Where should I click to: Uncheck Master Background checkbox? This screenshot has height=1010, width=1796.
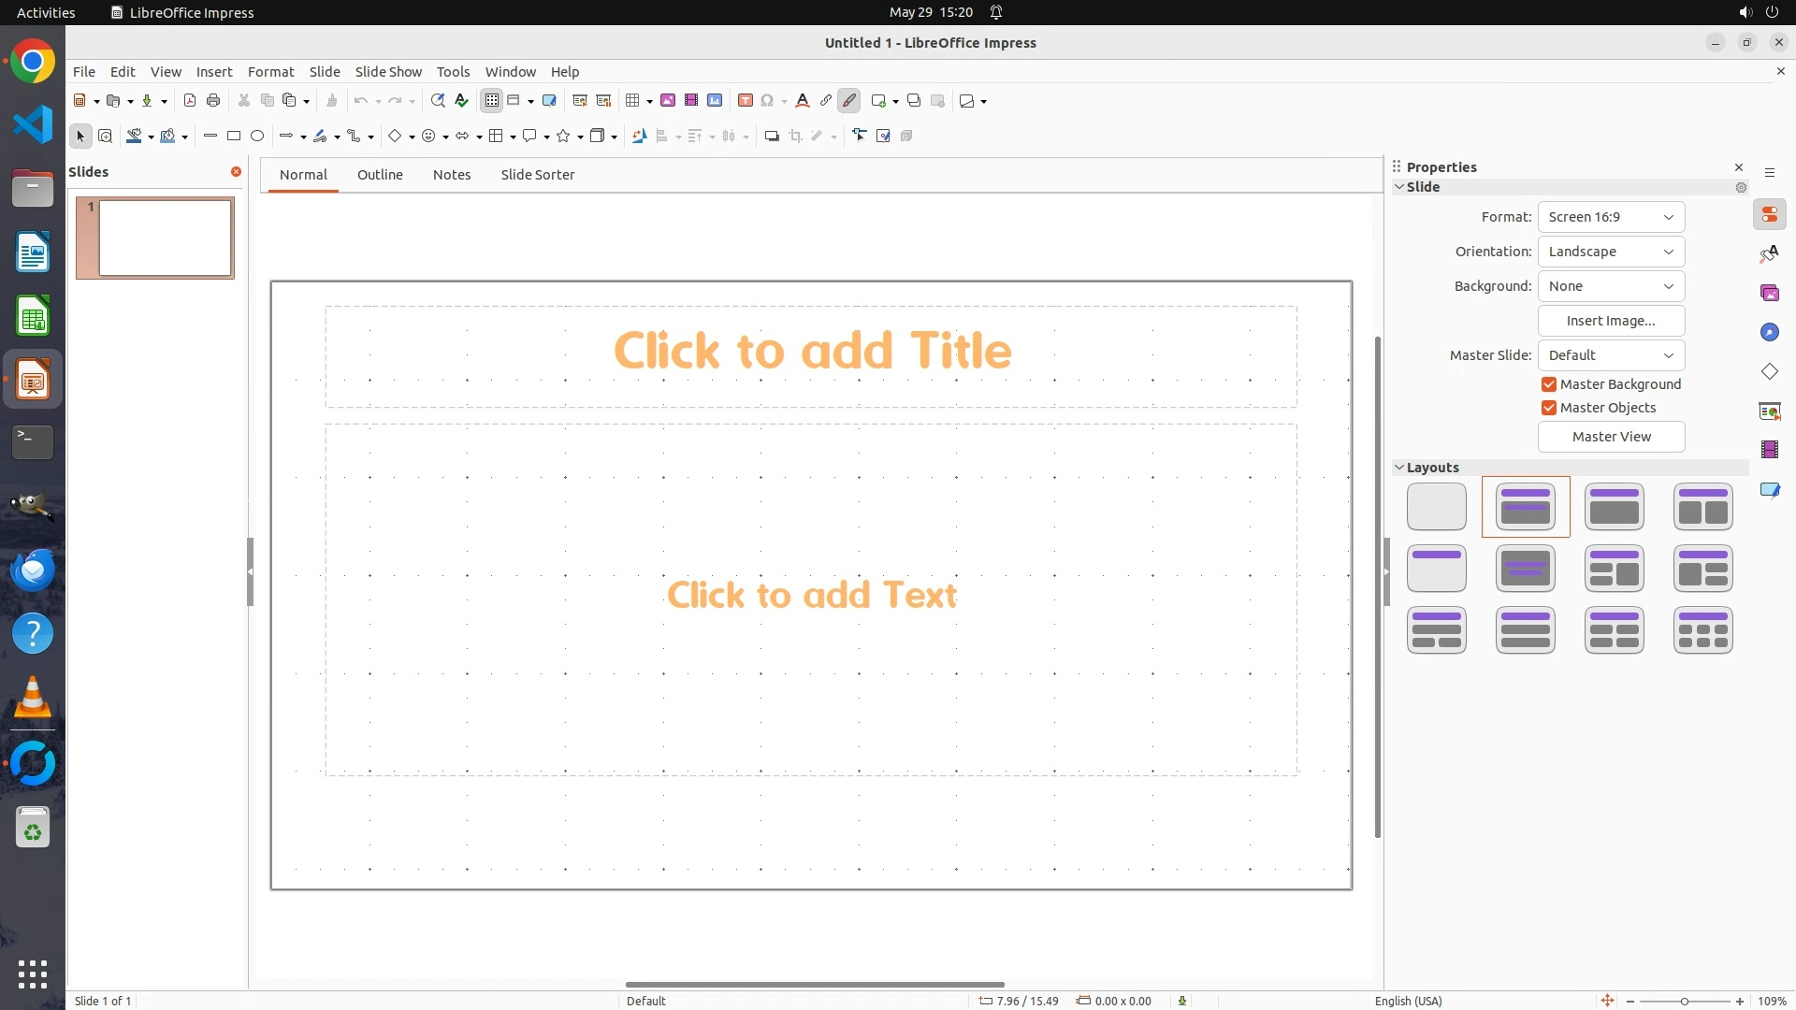1549,384
